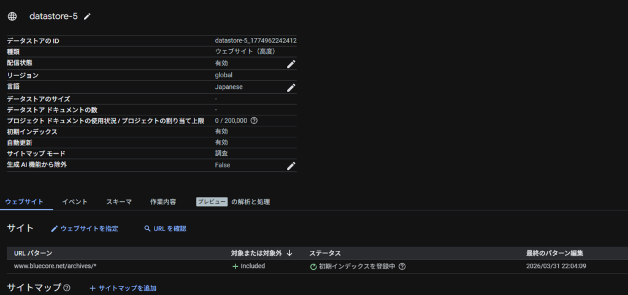Switch to the イベント tab
Viewport: 628px width, 295px height.
(x=75, y=202)
